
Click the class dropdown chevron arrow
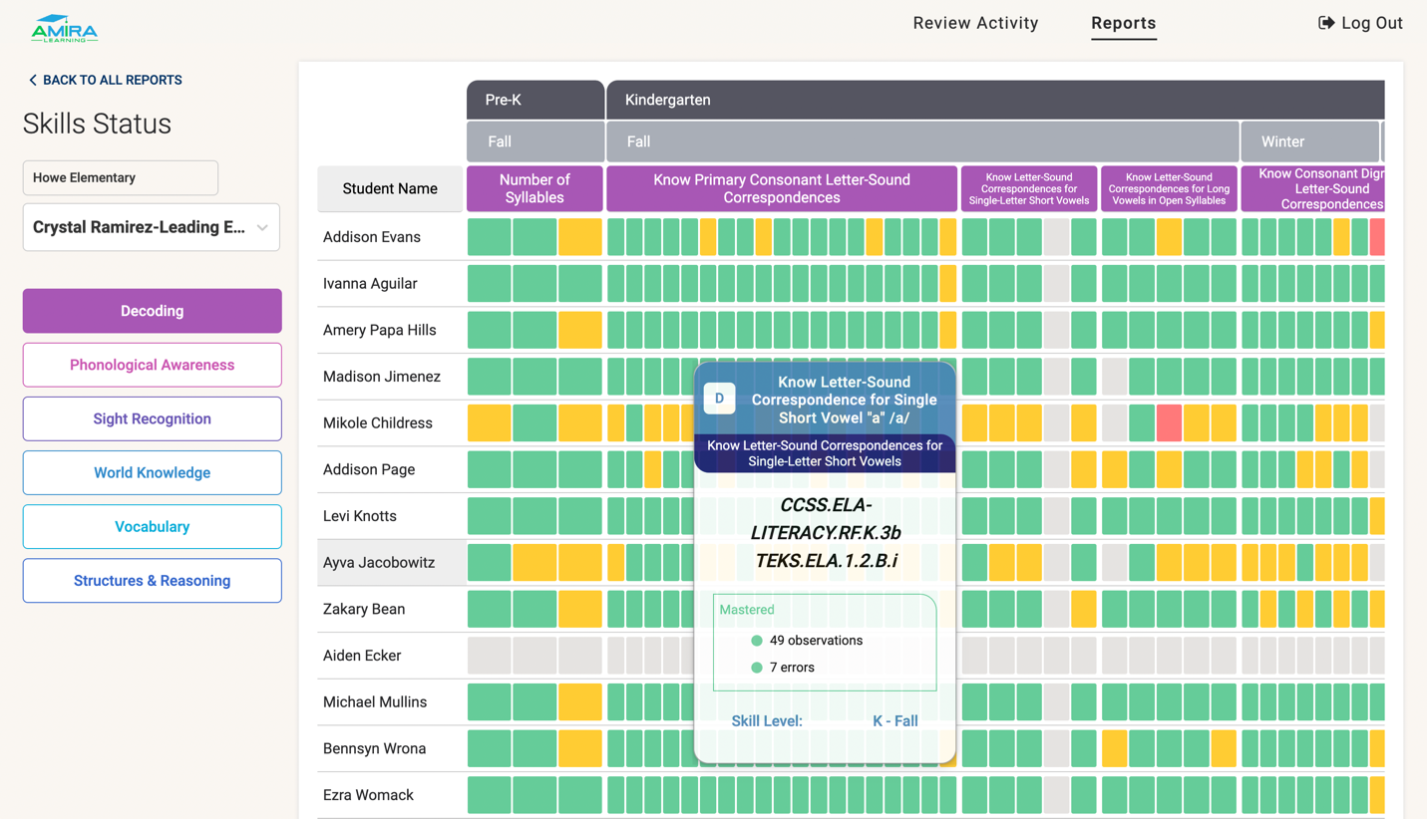pyautogui.click(x=262, y=228)
